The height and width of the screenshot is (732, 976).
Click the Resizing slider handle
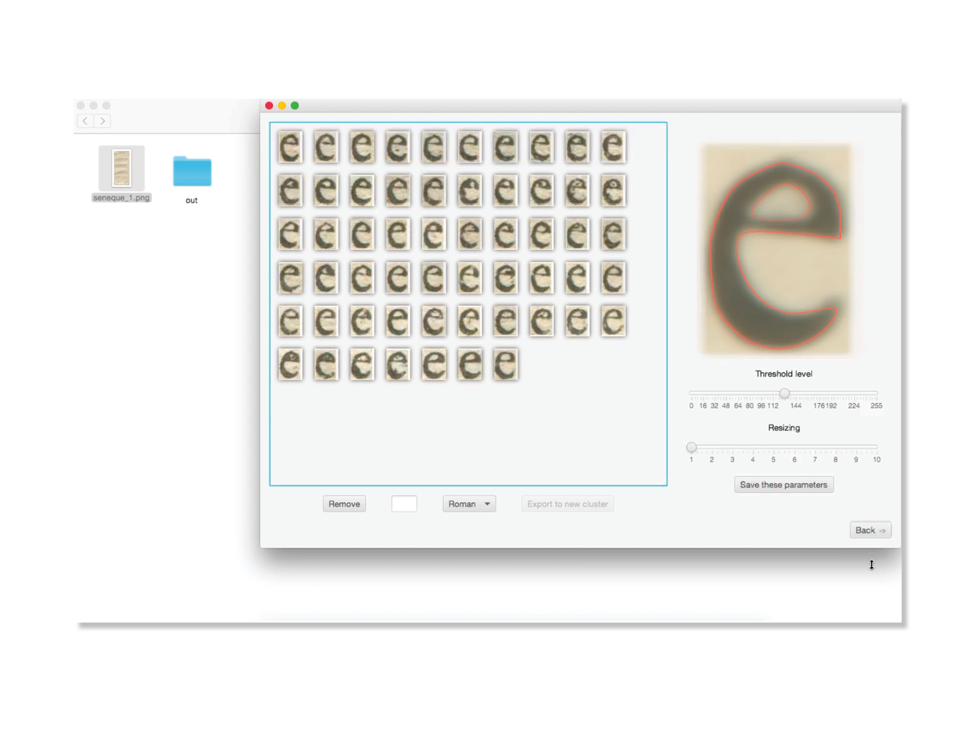tap(691, 447)
